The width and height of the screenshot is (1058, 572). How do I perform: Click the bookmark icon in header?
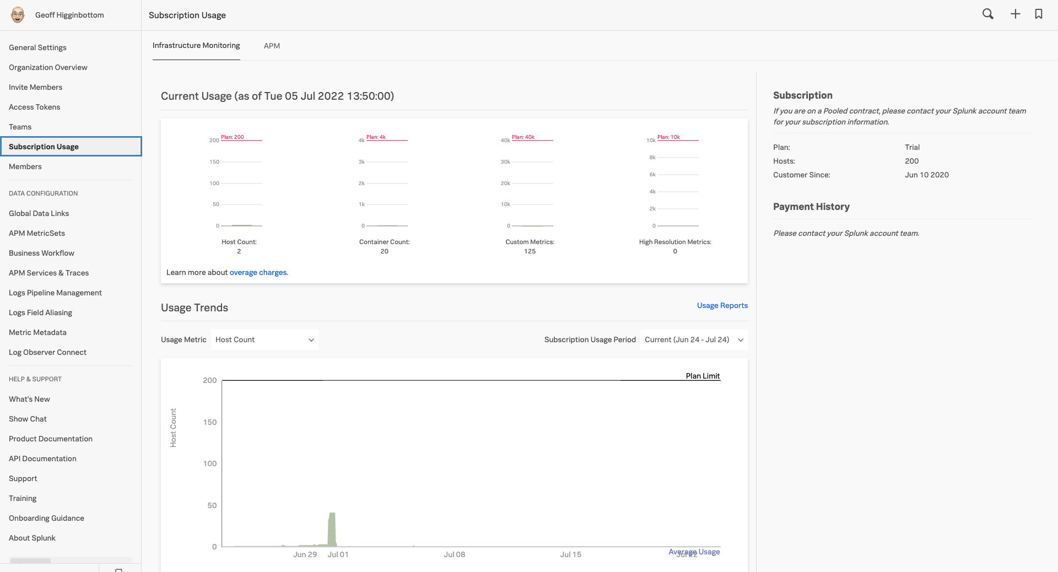click(1038, 14)
